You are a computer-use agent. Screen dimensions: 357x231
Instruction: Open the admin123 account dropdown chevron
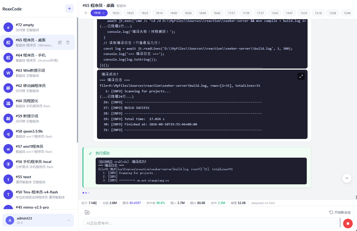(69, 220)
